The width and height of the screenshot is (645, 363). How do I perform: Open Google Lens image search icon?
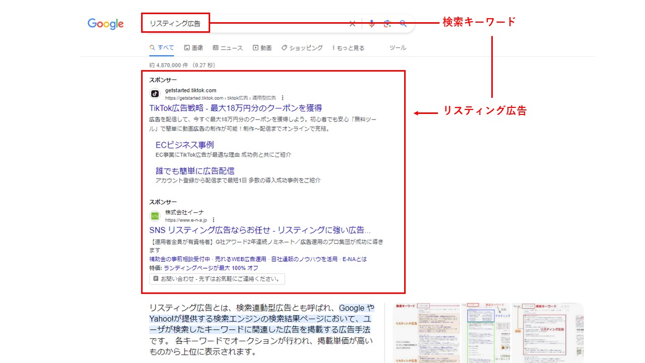(387, 24)
